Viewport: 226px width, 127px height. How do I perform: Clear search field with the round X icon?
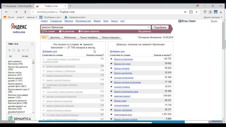(x=148, y=28)
